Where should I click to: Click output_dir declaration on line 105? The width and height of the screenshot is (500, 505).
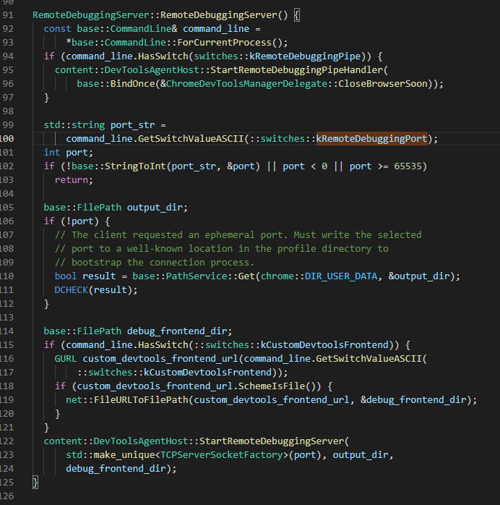(x=155, y=208)
